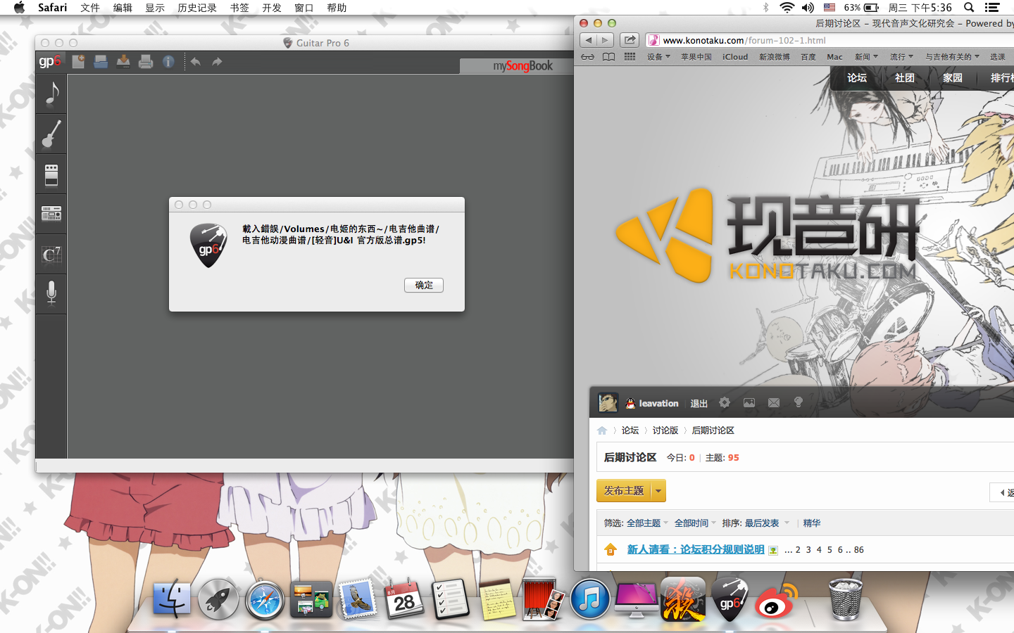Expand the 流行 bookmarks folder

901,57
